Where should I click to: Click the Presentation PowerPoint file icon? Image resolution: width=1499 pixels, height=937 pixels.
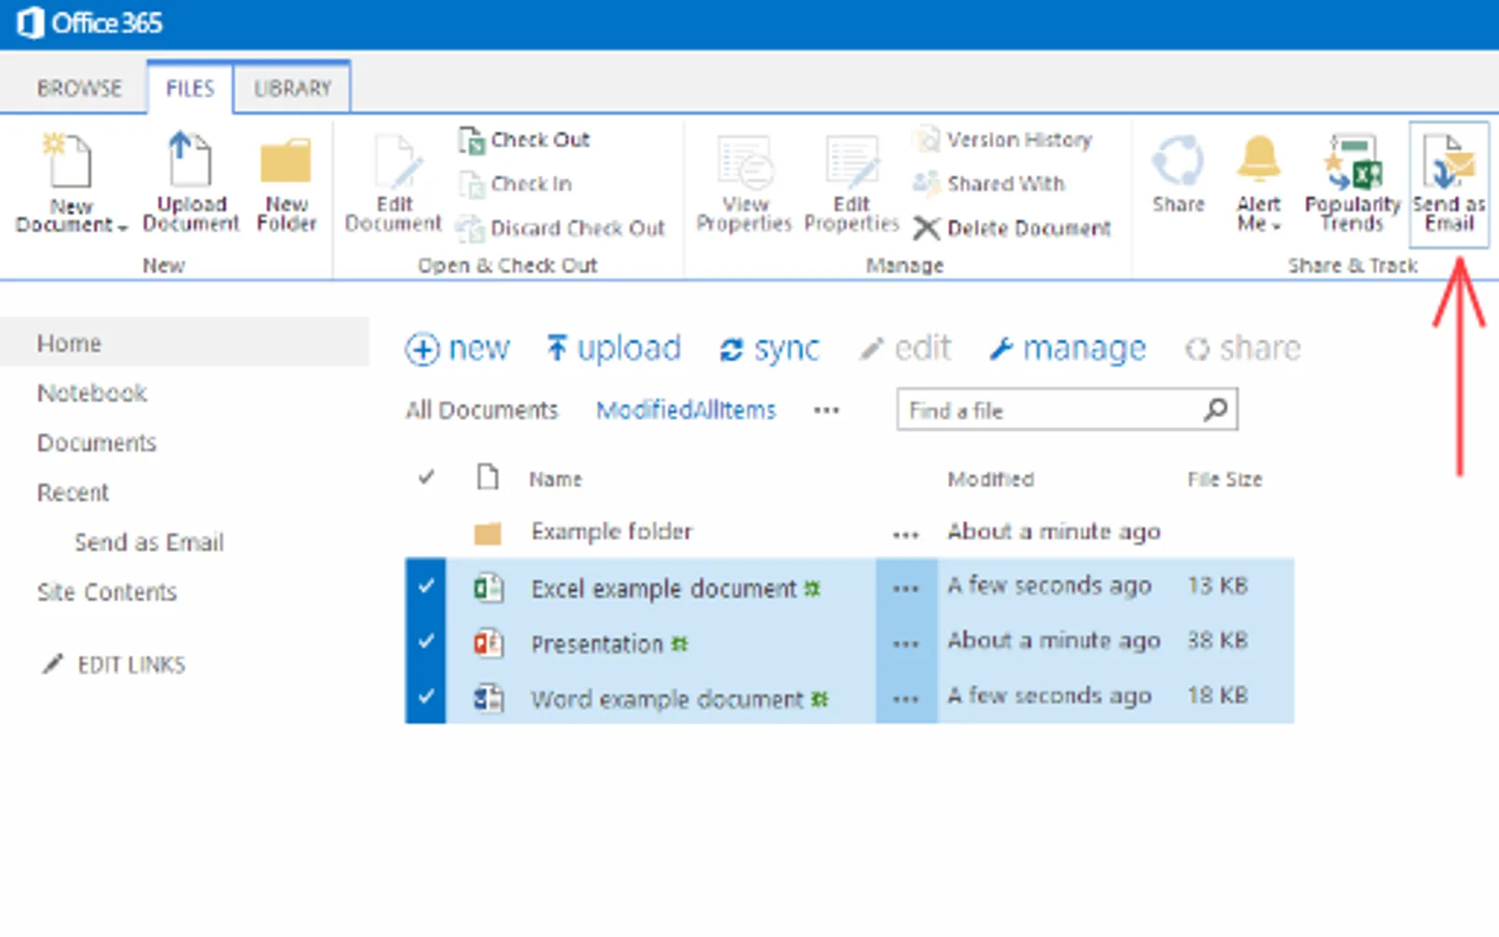pos(488,644)
